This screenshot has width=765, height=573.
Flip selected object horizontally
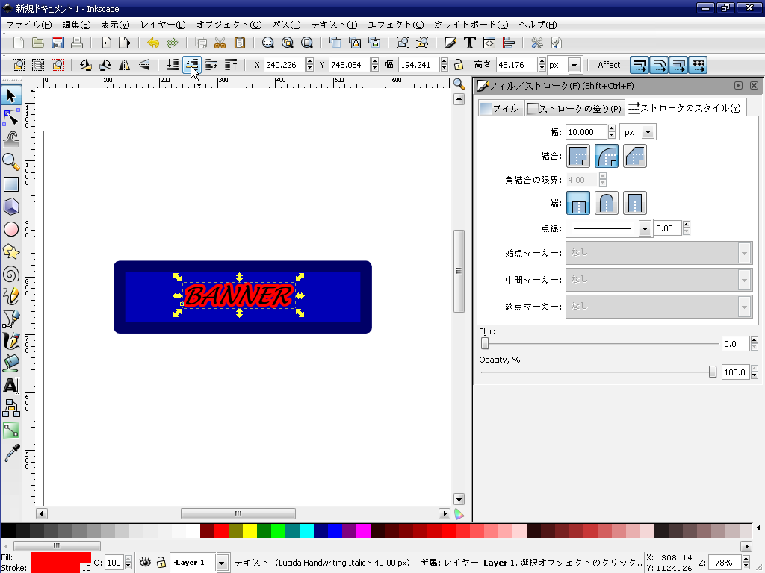(125, 65)
